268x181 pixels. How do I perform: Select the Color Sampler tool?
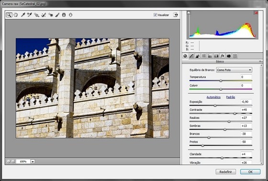pos(30,15)
